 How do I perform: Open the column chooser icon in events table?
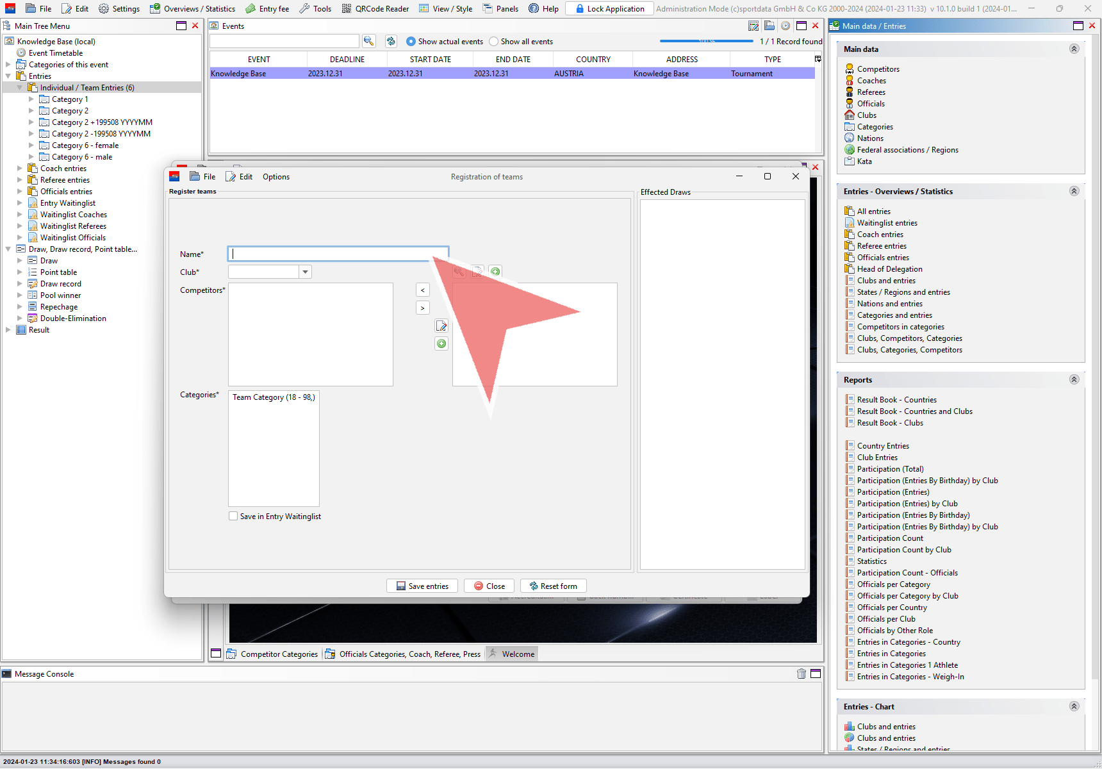[x=818, y=59]
